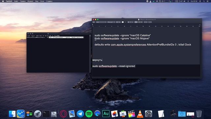Click the line containing "macOS Mojave"
Viewport: 211px width, 119px height.
pyautogui.click(x=122, y=38)
